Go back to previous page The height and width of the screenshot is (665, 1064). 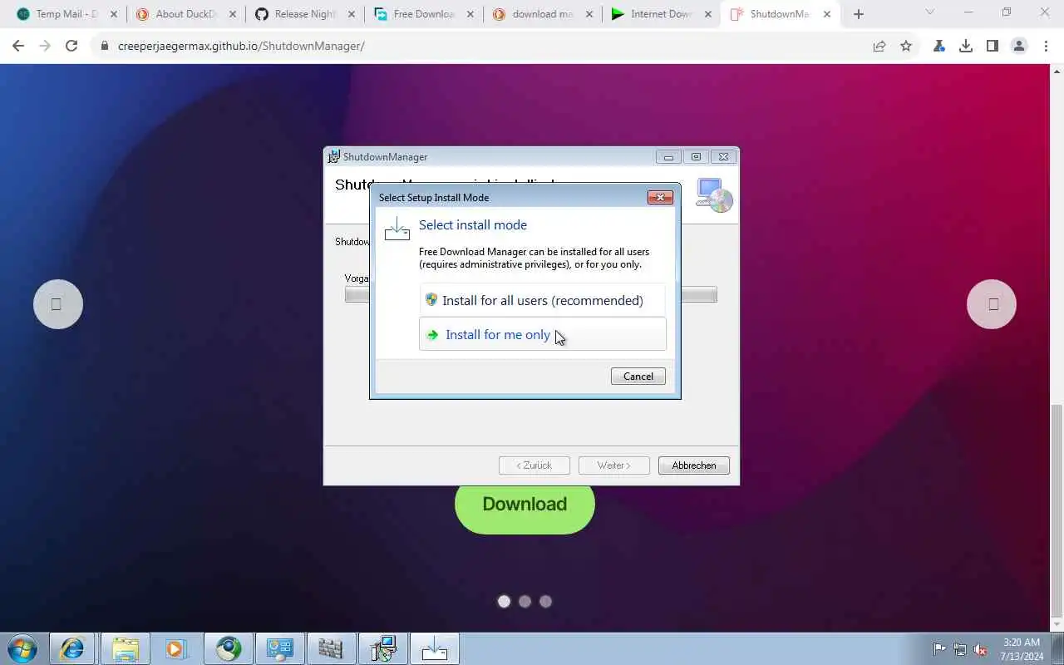pos(18,47)
